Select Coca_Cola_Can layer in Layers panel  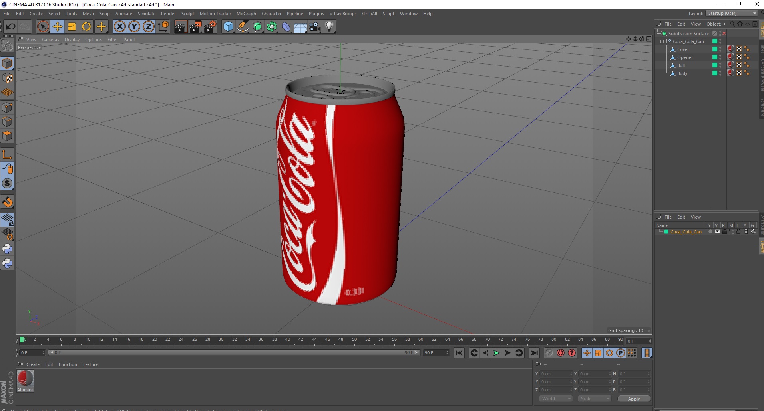[686, 232]
